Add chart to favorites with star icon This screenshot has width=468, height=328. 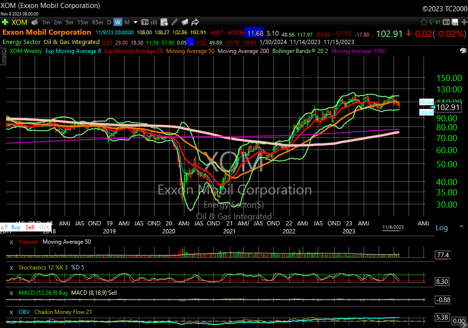coord(424,22)
